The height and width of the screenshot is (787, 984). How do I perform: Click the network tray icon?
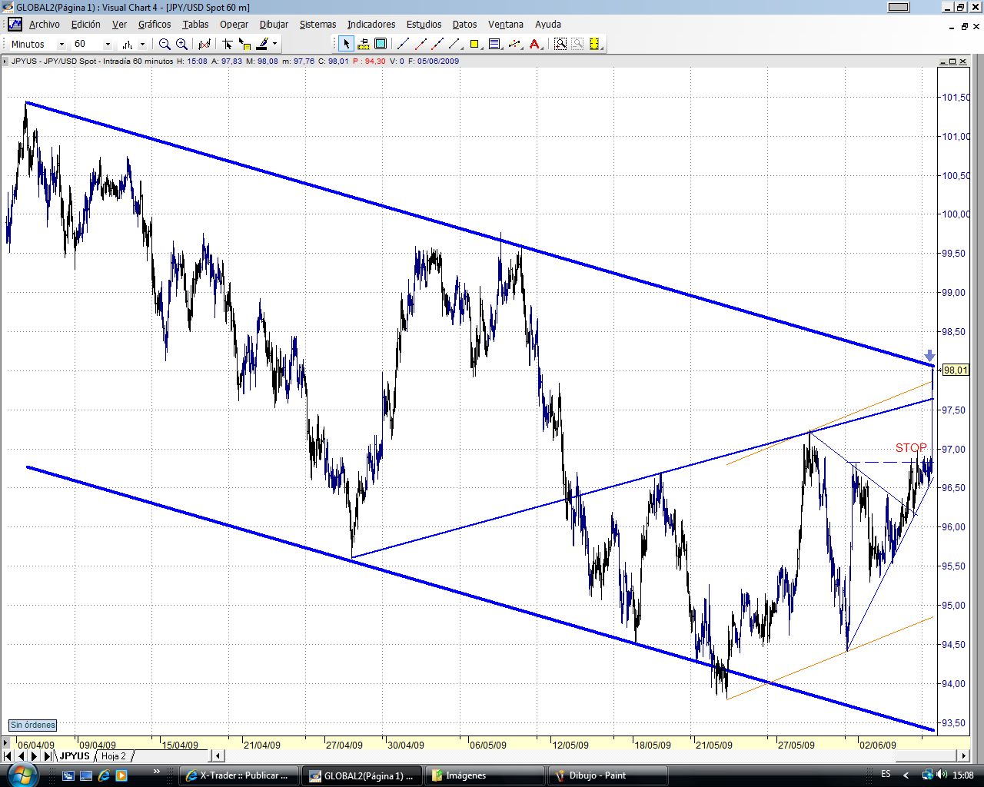pos(928,775)
